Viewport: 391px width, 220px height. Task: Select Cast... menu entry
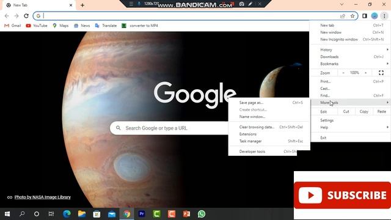click(x=350, y=88)
